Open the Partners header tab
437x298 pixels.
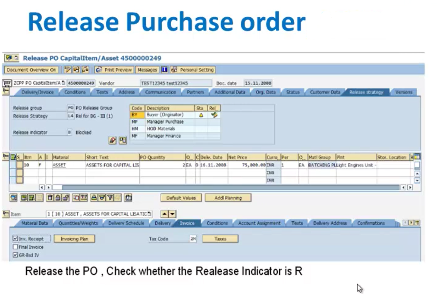(195, 92)
